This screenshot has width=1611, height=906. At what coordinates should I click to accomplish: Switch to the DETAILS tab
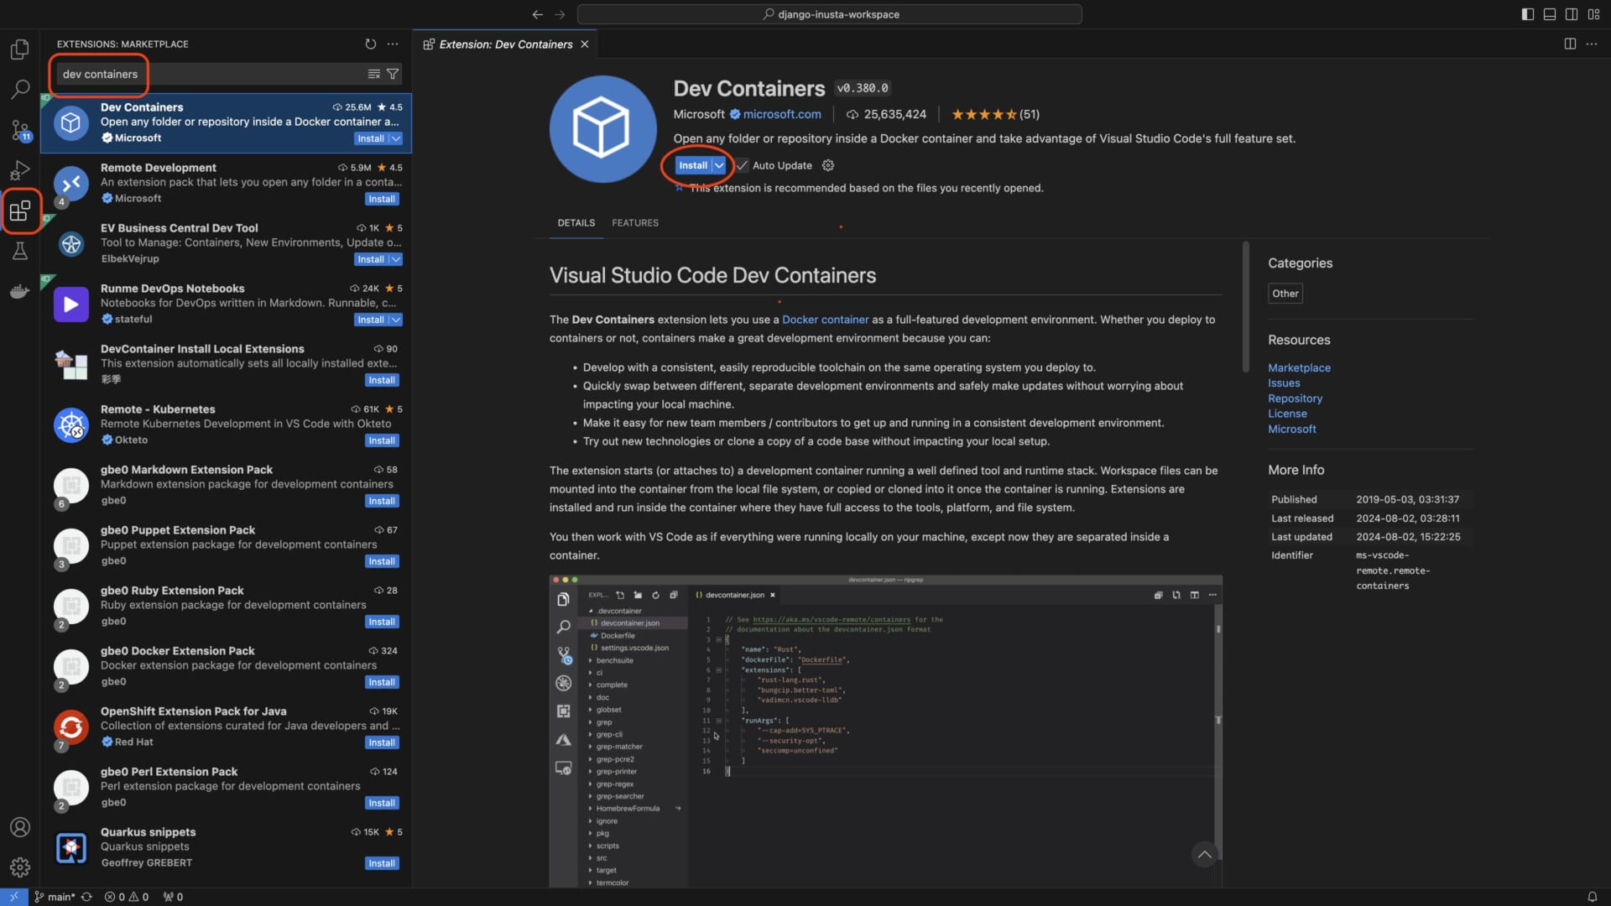[x=576, y=222]
